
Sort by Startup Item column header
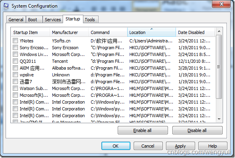click(30, 32)
